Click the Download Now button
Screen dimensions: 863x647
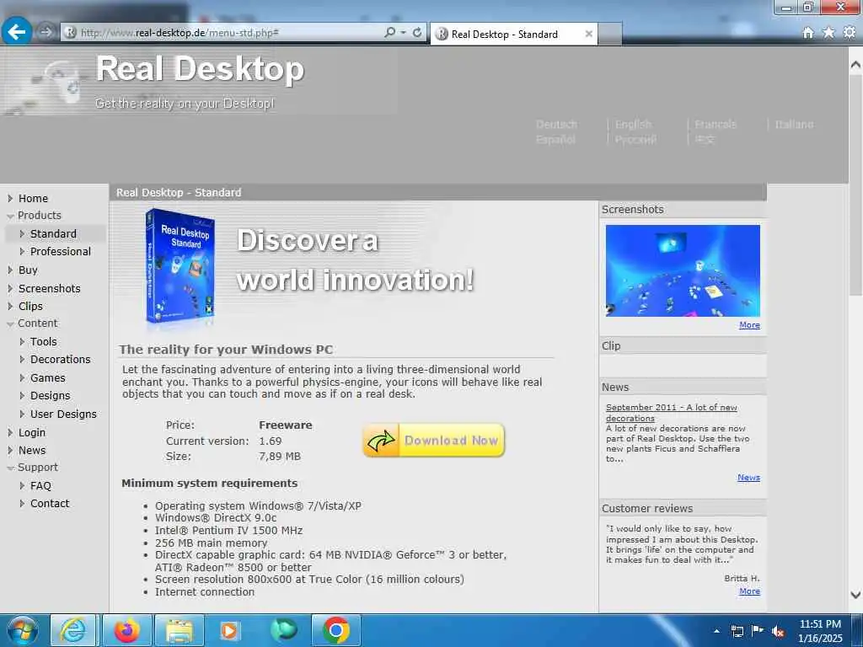pyautogui.click(x=433, y=440)
